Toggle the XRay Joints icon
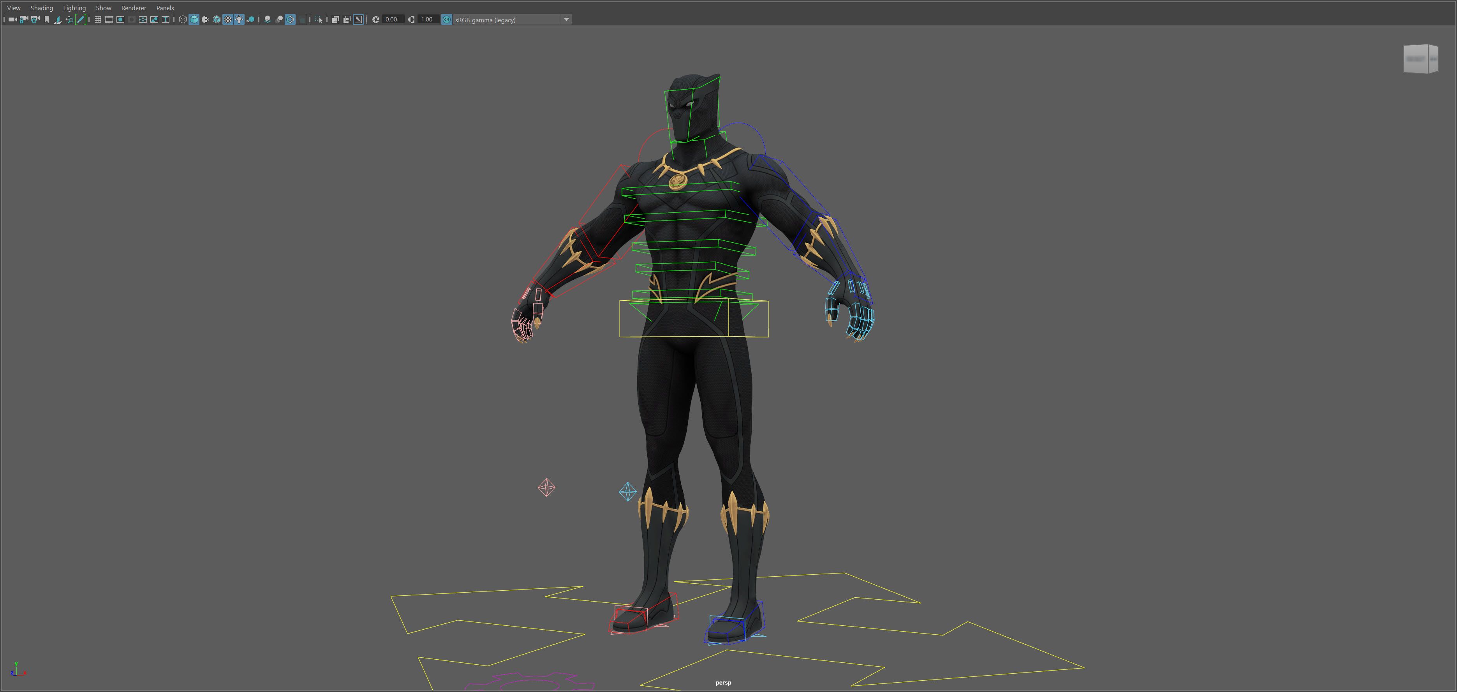The width and height of the screenshot is (1457, 692). (358, 19)
